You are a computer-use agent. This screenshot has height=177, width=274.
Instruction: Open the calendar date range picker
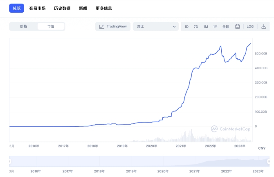[x=237, y=27]
